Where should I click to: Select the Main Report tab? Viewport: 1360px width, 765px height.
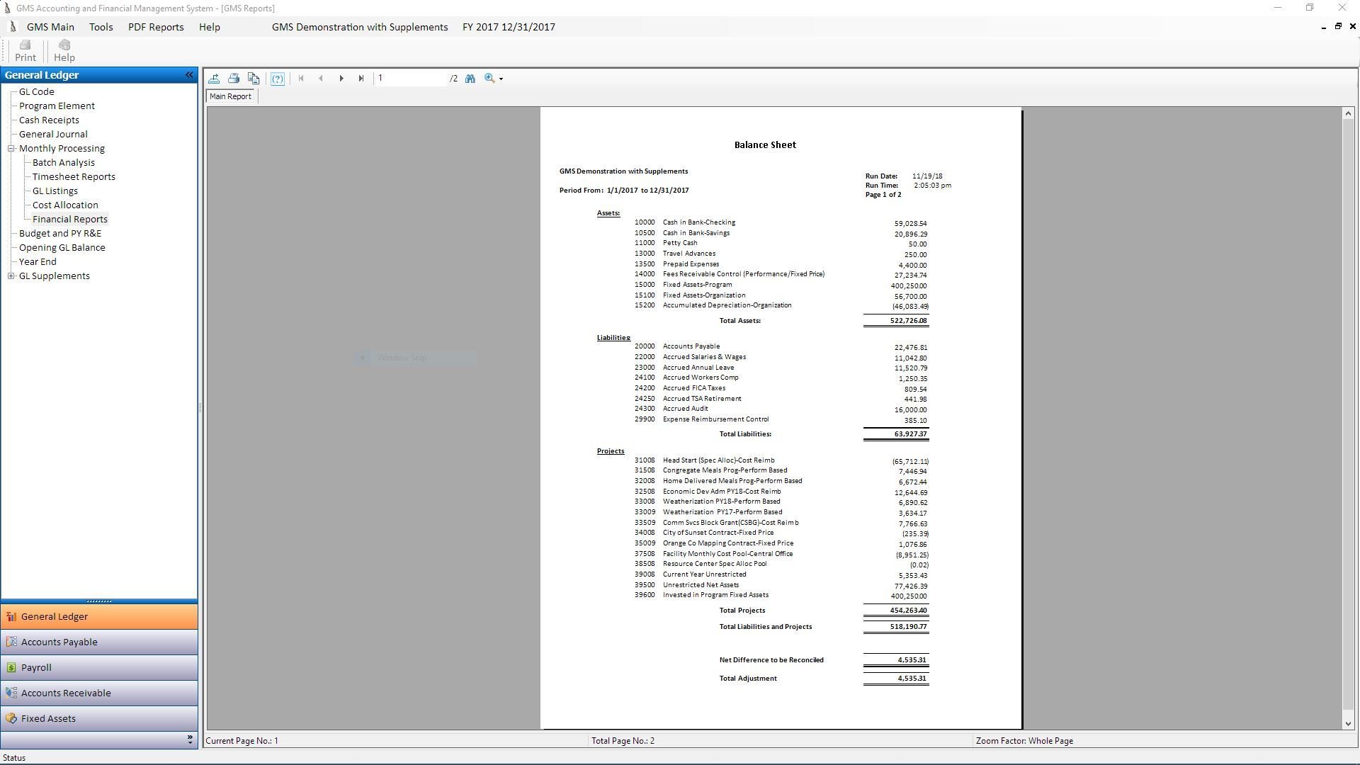(230, 96)
